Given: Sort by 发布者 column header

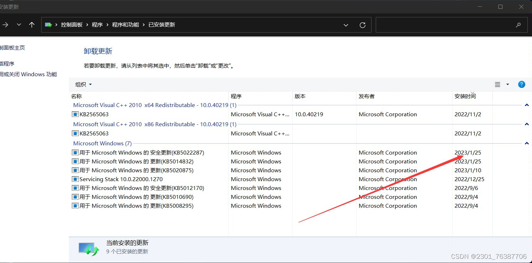Looking at the screenshot, I should pos(367,96).
